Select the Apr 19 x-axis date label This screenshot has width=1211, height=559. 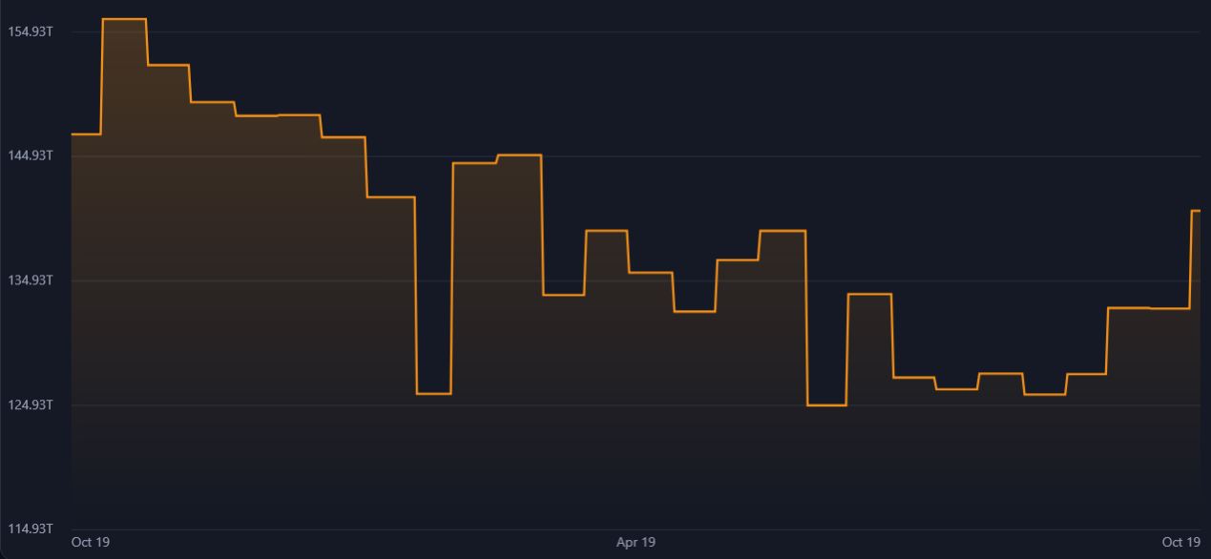636,543
